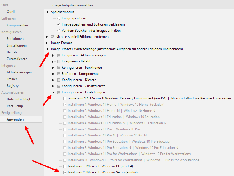Expand 'Entfernen - Komponenten' node
The width and height of the screenshot is (234, 176).
[x=53, y=74]
